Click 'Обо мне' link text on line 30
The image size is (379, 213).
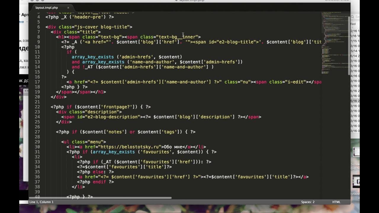click(173, 147)
